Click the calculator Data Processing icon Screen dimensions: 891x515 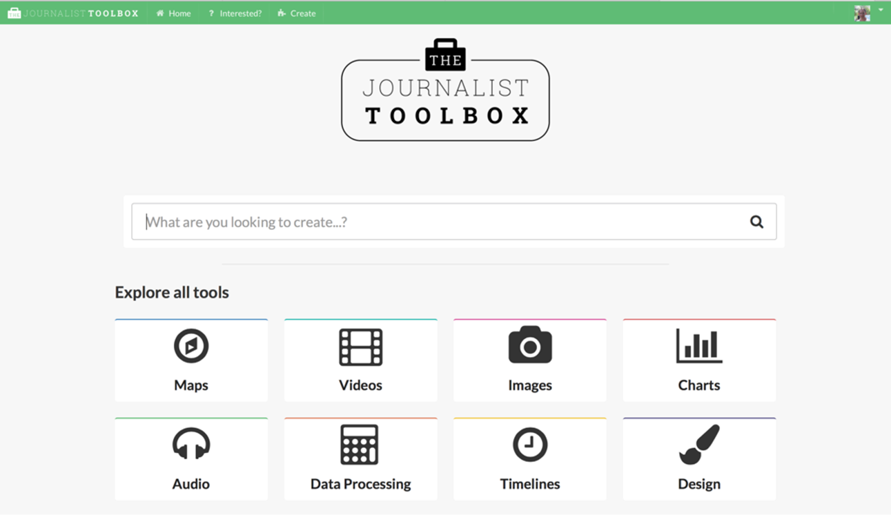click(x=360, y=445)
